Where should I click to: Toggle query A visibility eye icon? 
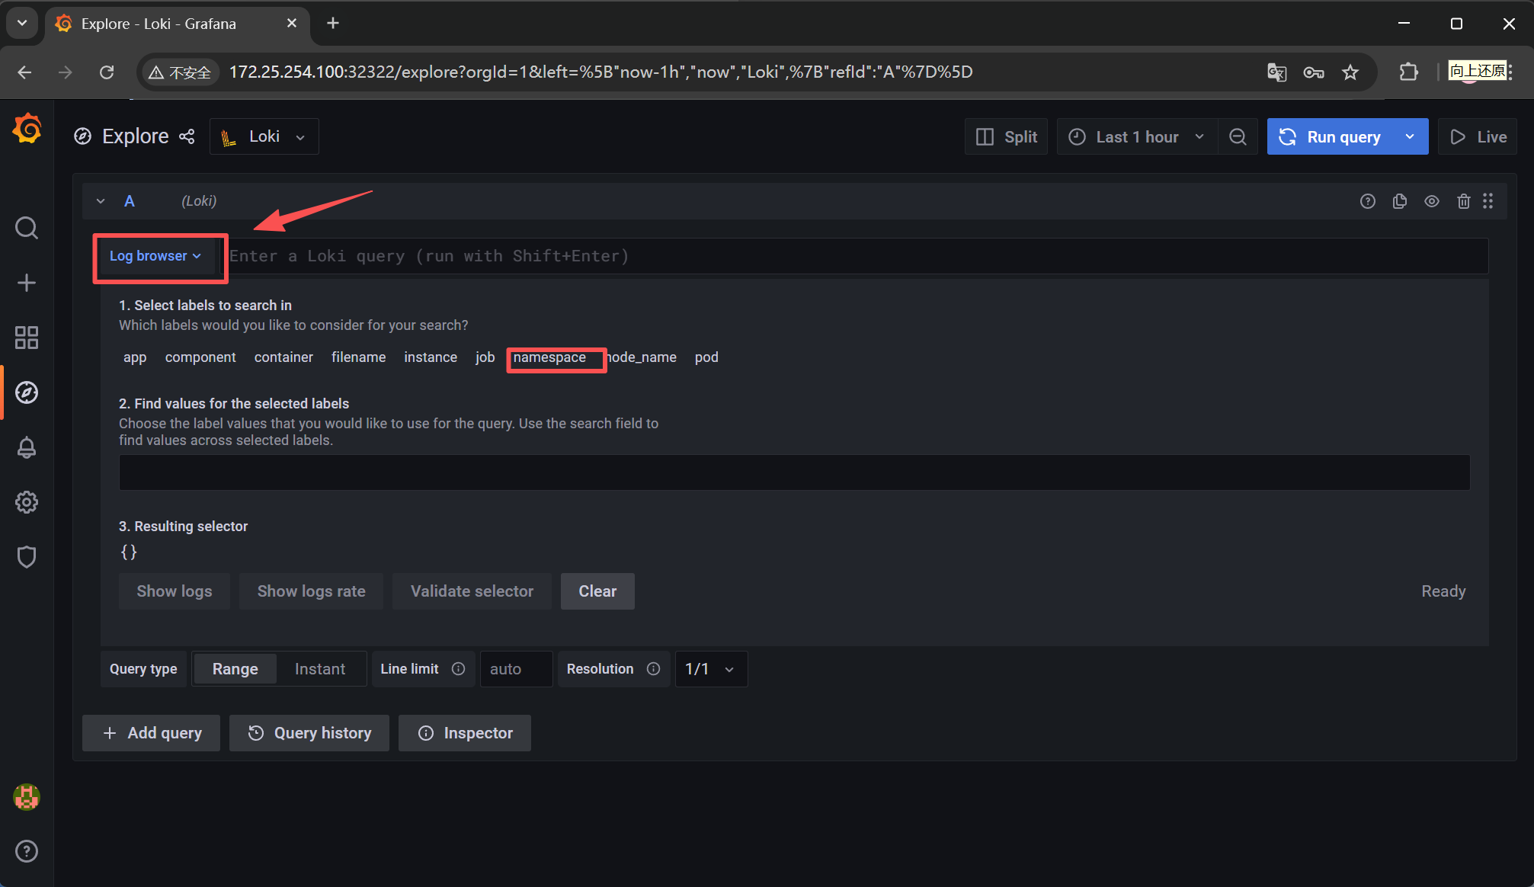[1432, 201]
